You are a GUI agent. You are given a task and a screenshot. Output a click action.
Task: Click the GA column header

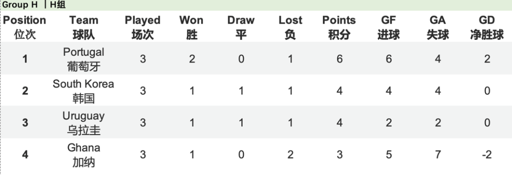pos(438,27)
